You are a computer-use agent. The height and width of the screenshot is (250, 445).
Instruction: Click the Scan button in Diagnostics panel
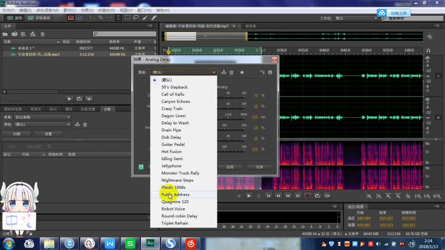tap(17, 133)
